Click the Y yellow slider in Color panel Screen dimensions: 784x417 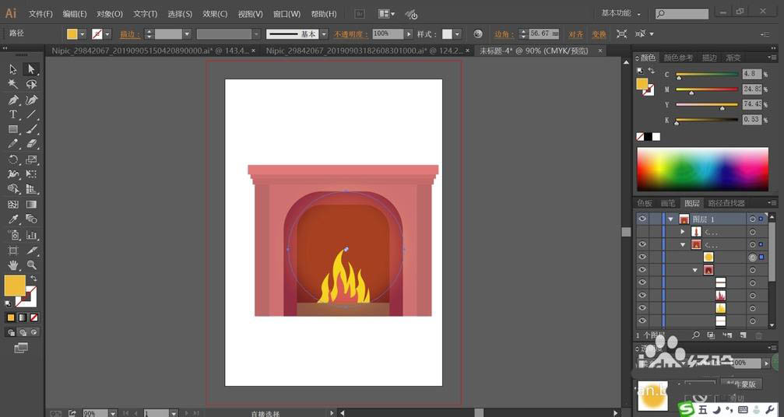[706, 105]
